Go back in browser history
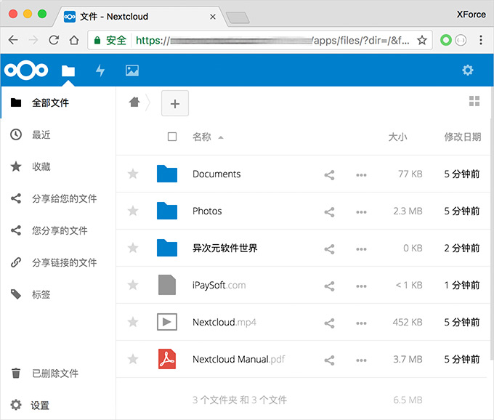494x420 pixels. click(13, 40)
